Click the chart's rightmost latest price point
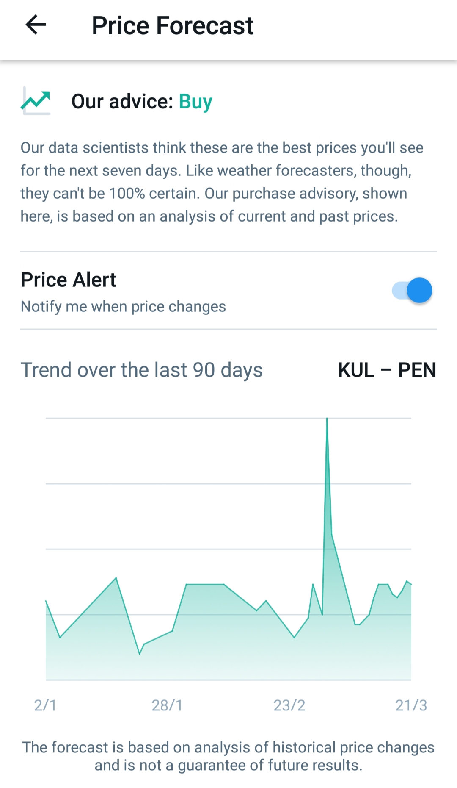The width and height of the screenshot is (457, 788). (410, 584)
